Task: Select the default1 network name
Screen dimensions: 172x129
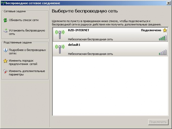Action: pyautogui.click(x=74, y=45)
